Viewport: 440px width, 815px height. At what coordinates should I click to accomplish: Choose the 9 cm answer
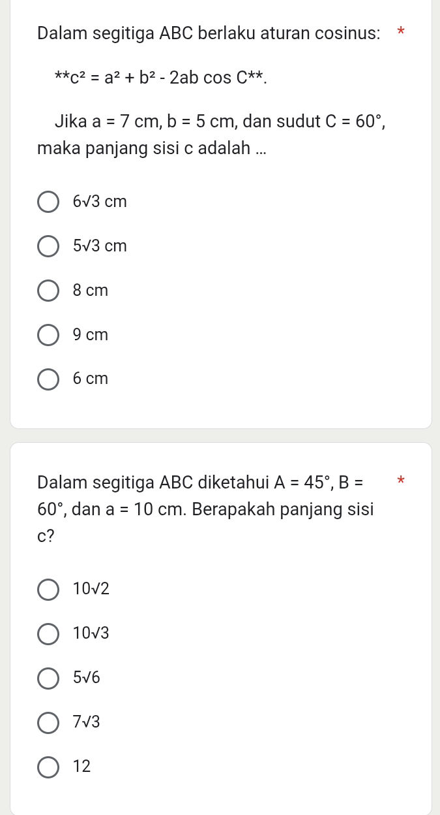click(48, 335)
